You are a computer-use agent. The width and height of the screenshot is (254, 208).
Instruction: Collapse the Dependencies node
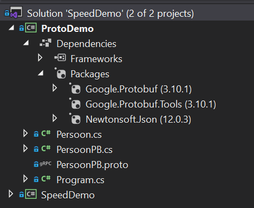tap(26, 43)
